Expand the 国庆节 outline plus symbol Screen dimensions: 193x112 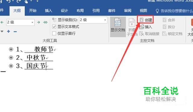pos(11,66)
